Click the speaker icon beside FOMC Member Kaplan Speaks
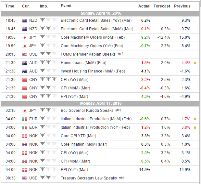The height and width of the screenshot is (184, 201). [x=120, y=54]
